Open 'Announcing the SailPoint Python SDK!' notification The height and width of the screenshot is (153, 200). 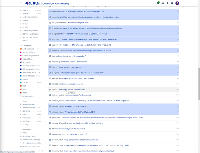114,112
